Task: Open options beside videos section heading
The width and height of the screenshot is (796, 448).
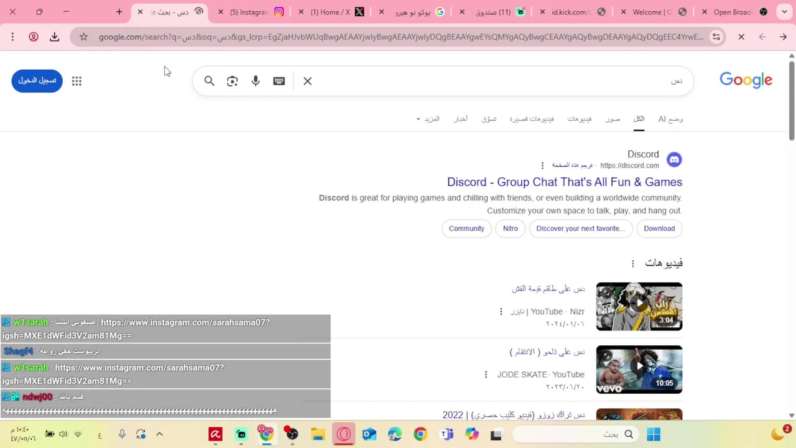Action: [x=632, y=264]
